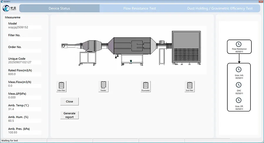Click the Filter No. input field
The image size is (264, 143).
tap(25, 39)
